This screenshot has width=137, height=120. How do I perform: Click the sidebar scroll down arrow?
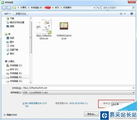click(x=31, y=83)
